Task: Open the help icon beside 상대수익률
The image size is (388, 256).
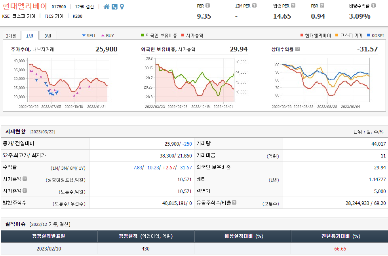Action: (297, 49)
